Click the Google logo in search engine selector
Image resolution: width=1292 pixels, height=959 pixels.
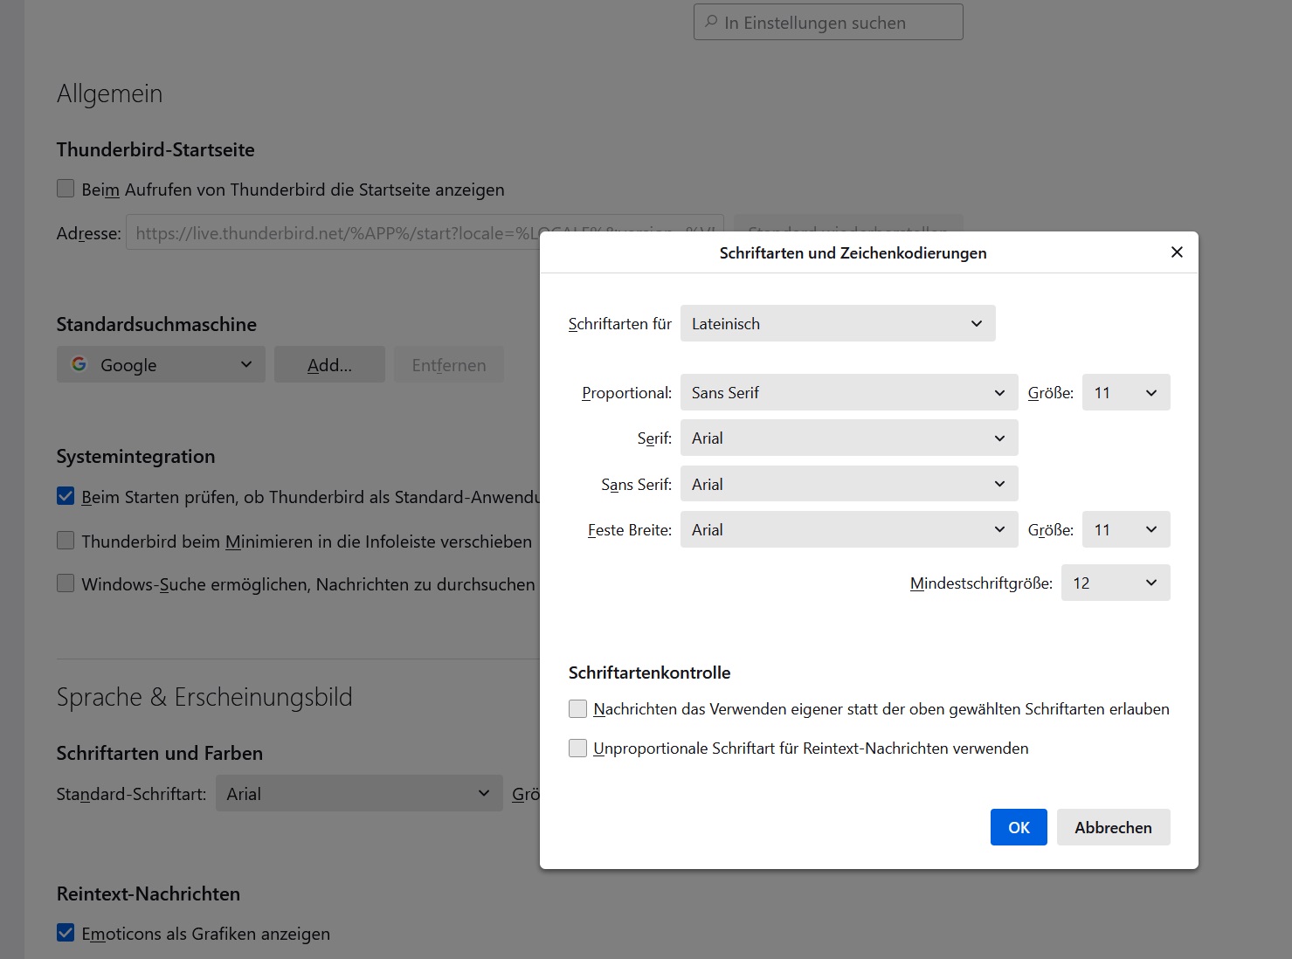79,364
